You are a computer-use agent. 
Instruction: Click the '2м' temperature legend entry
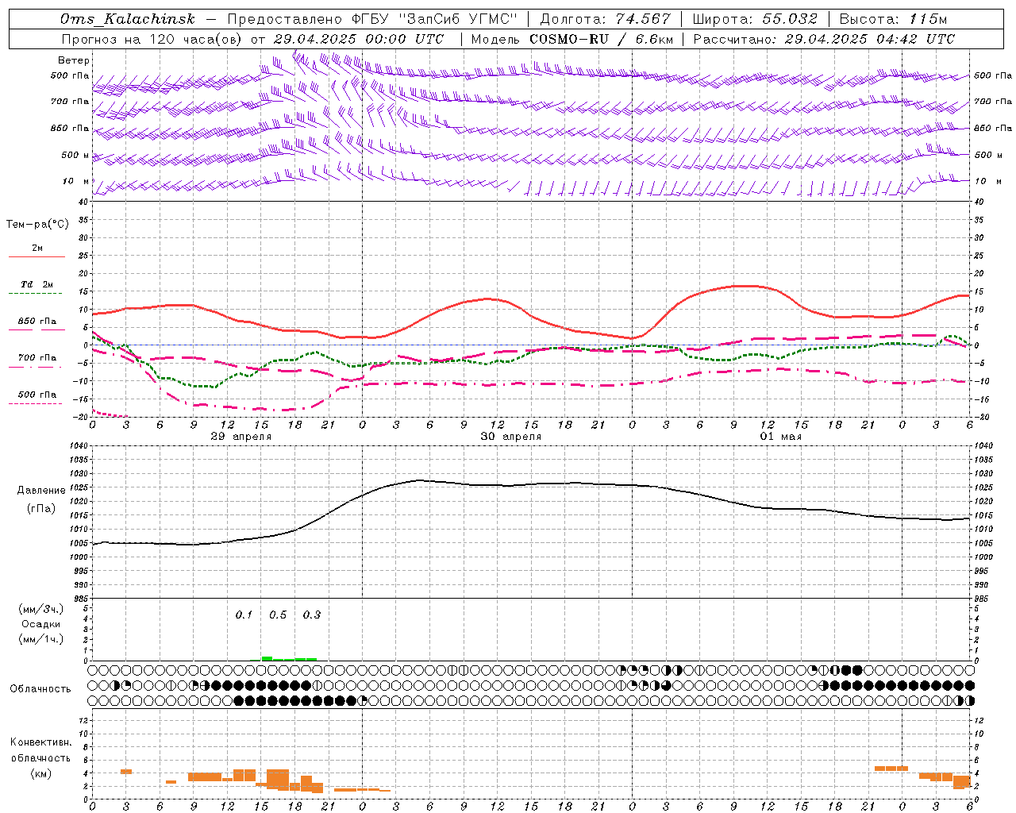click(x=37, y=249)
